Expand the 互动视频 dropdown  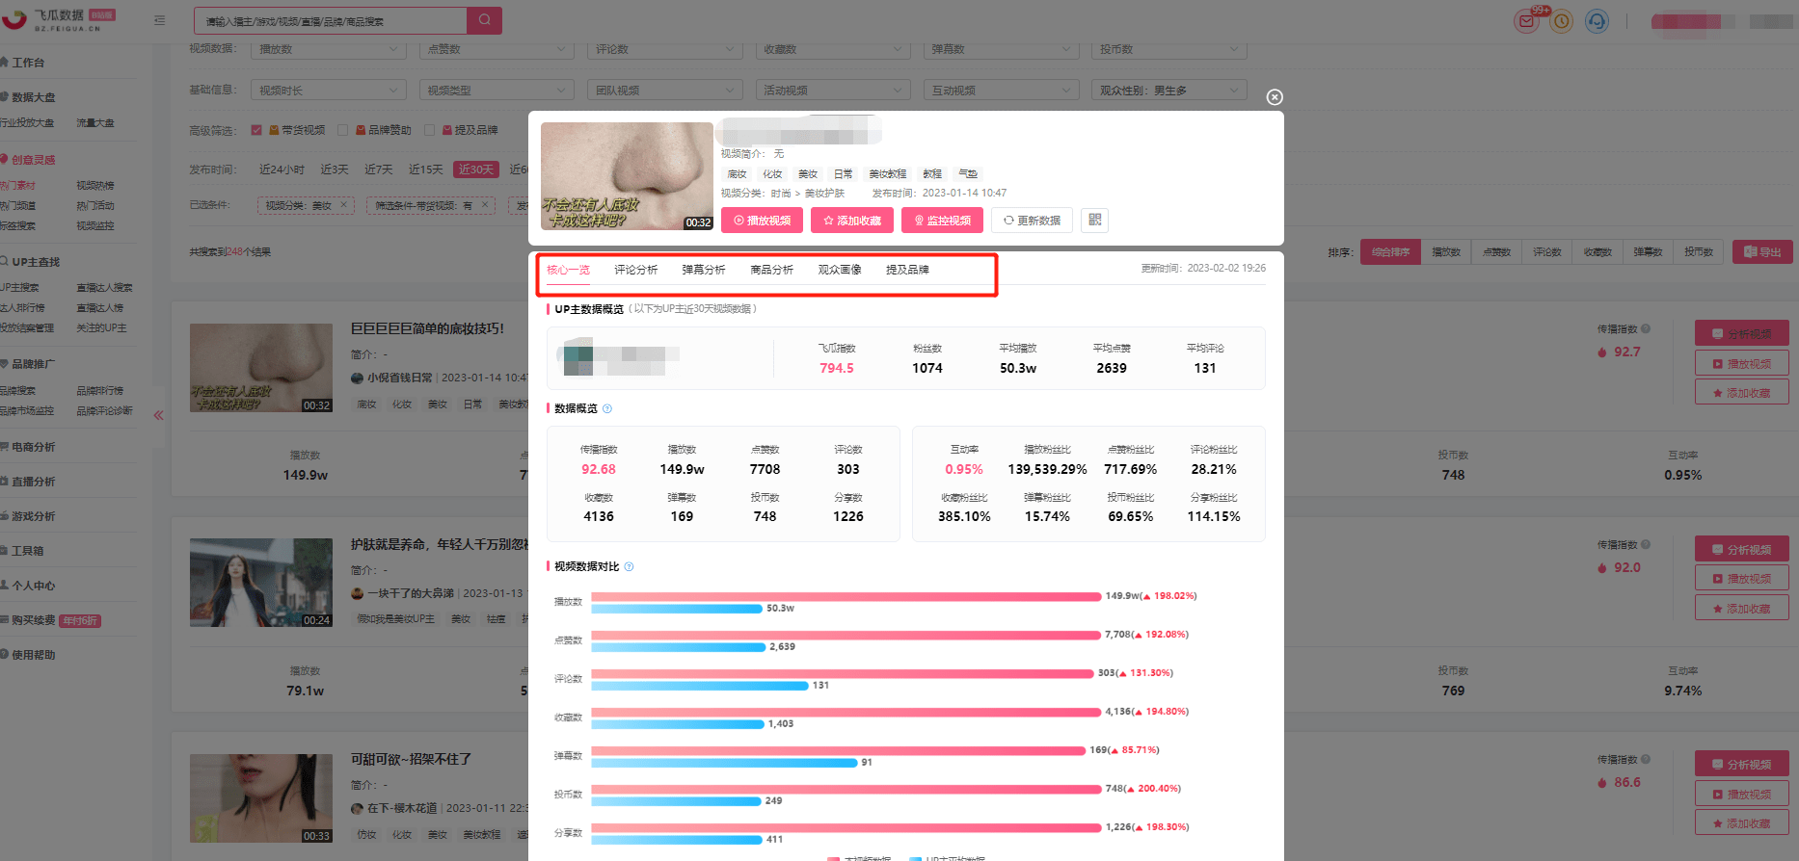1001,90
